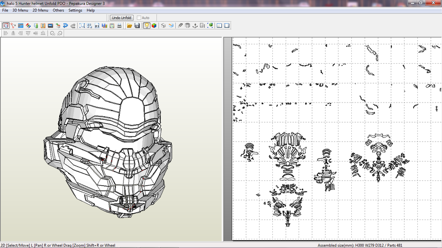This screenshot has width=442, height=248.
Task: Click the green cube in blue frame icon
Action: click(210, 25)
